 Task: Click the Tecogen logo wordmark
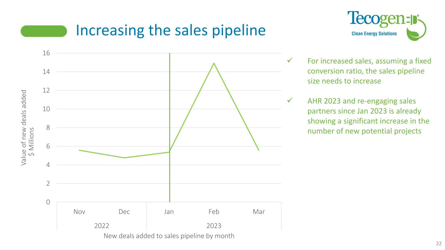click(x=375, y=20)
